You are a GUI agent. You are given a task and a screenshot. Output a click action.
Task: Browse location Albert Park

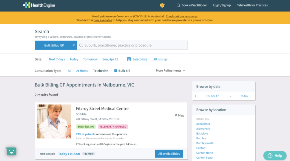(203, 129)
